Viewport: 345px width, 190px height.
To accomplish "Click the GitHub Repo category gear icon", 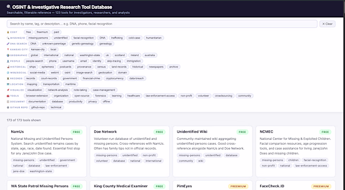I will coord(8,107).
